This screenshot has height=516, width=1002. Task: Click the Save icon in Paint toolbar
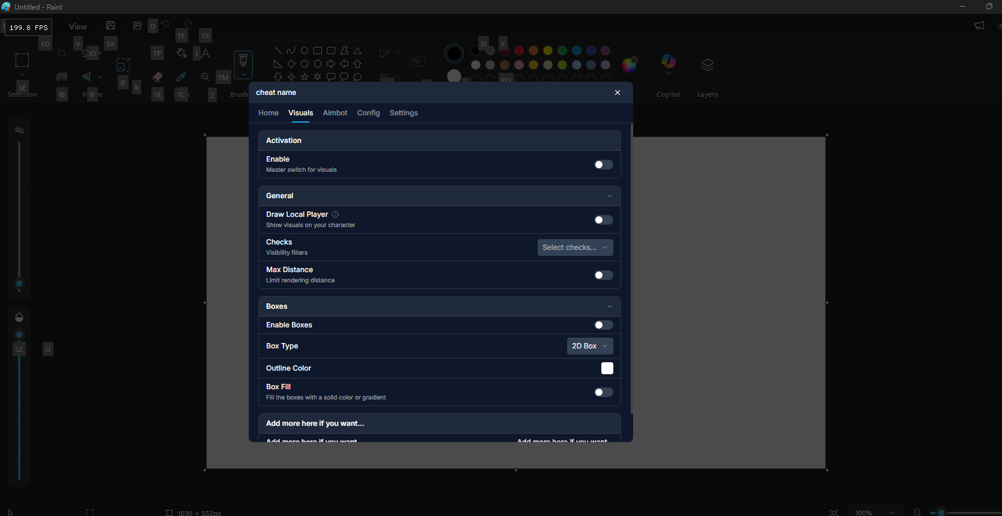pos(111,25)
